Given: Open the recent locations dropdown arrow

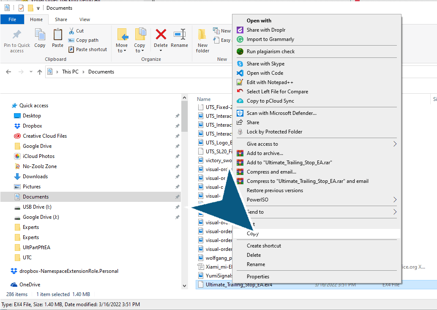Looking at the screenshot, I should (x=31, y=72).
